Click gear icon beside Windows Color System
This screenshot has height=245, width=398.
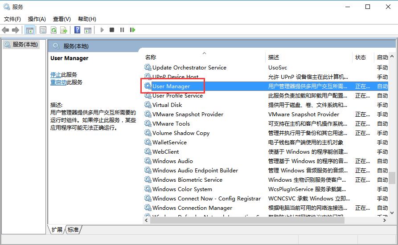pyautogui.click(x=148, y=189)
